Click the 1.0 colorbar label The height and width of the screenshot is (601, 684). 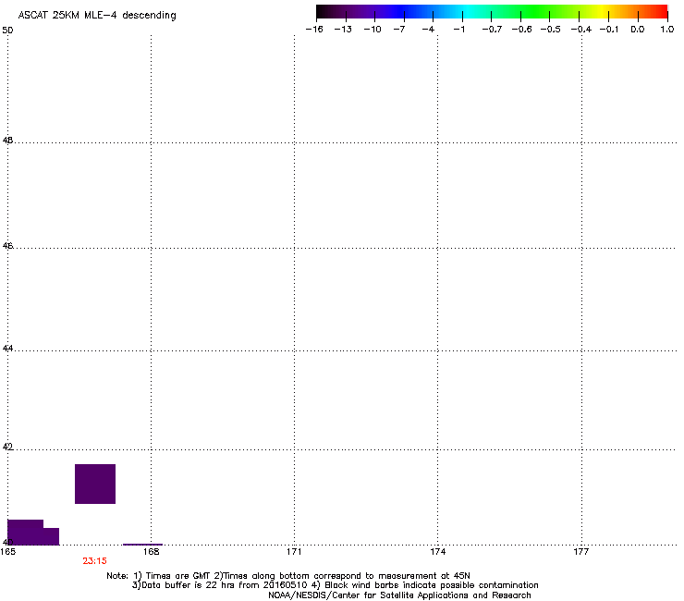[667, 30]
